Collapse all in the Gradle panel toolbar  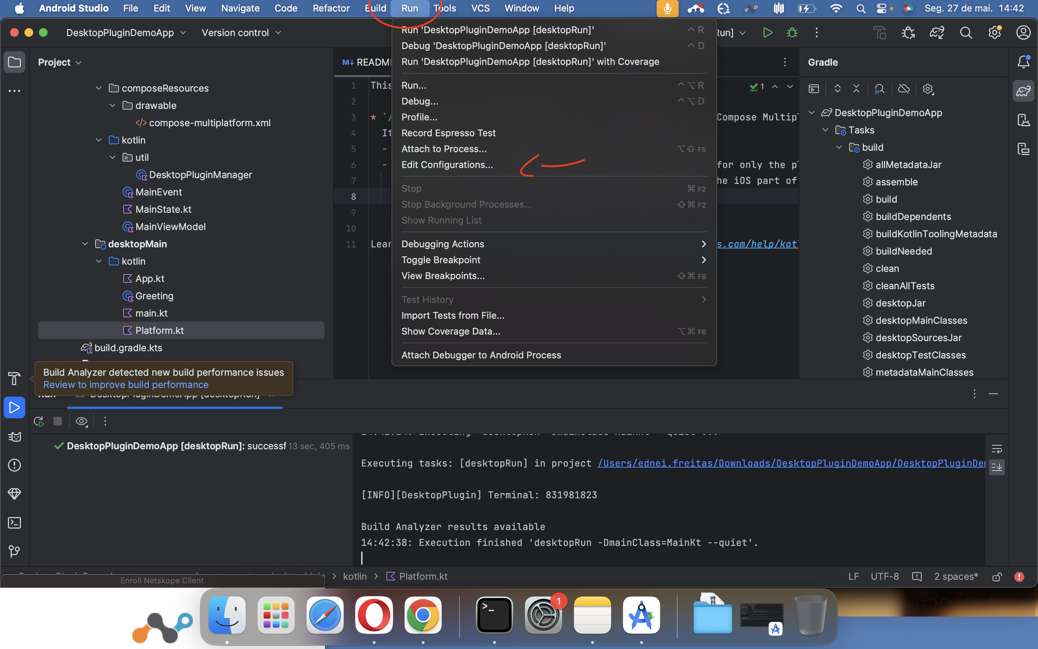[856, 89]
